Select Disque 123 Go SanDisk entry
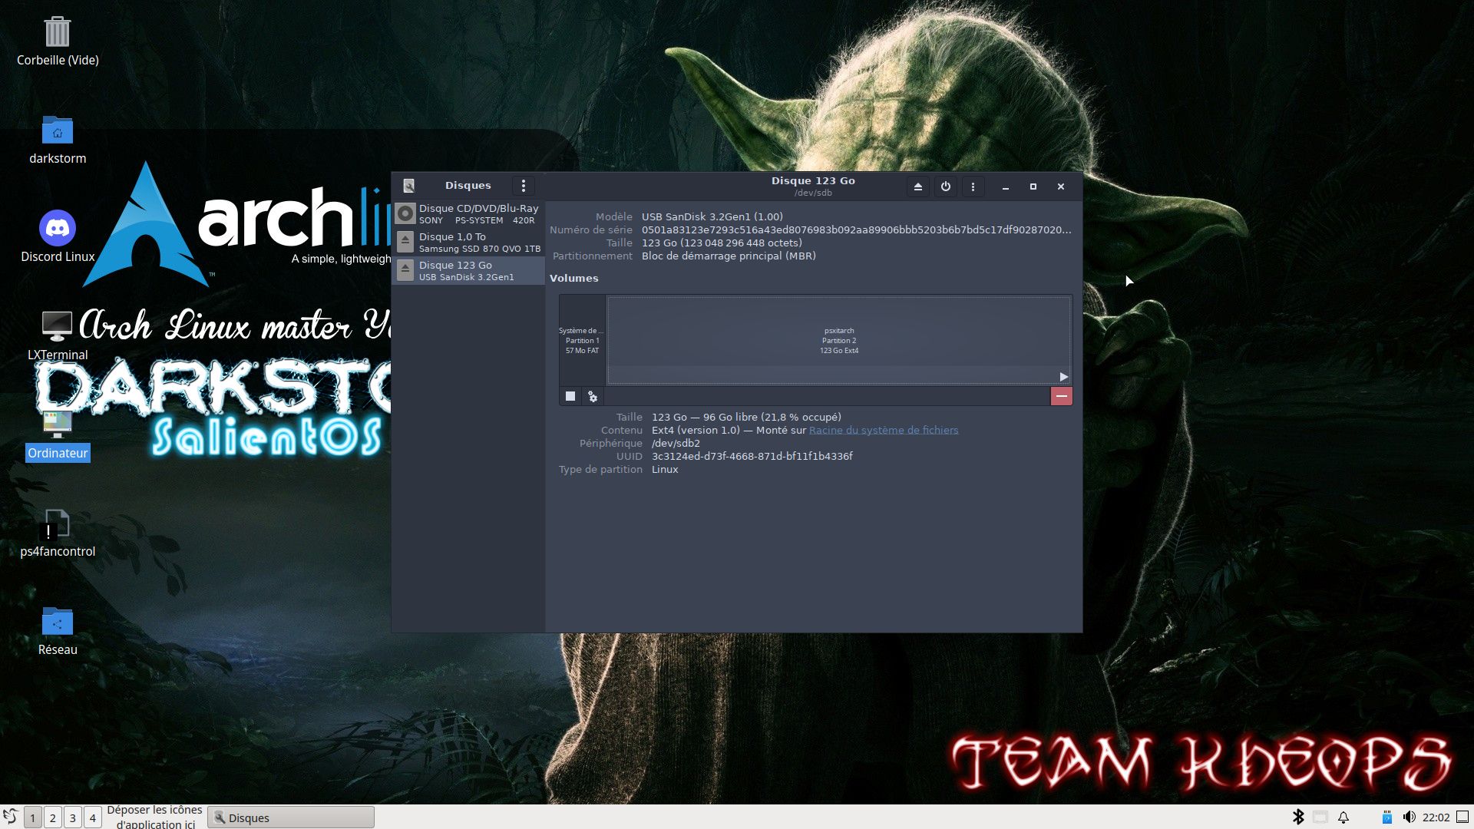The height and width of the screenshot is (829, 1474). tap(468, 270)
